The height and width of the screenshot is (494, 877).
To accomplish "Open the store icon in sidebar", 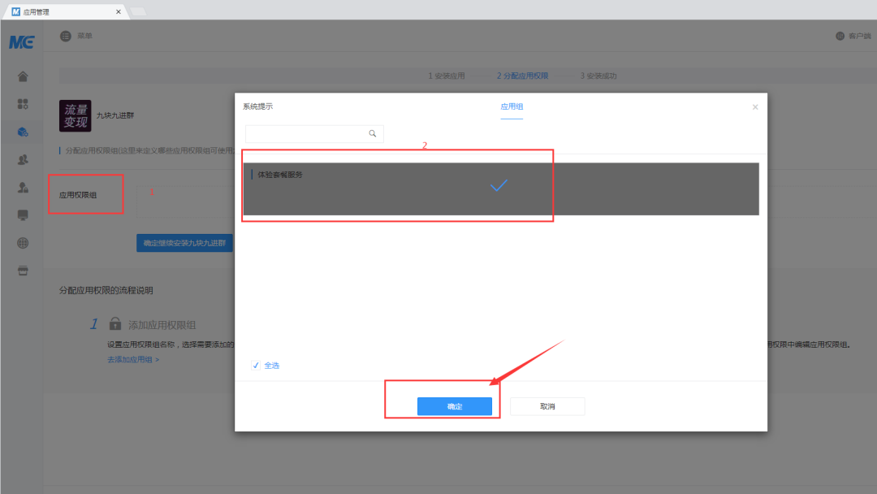I will (x=23, y=270).
